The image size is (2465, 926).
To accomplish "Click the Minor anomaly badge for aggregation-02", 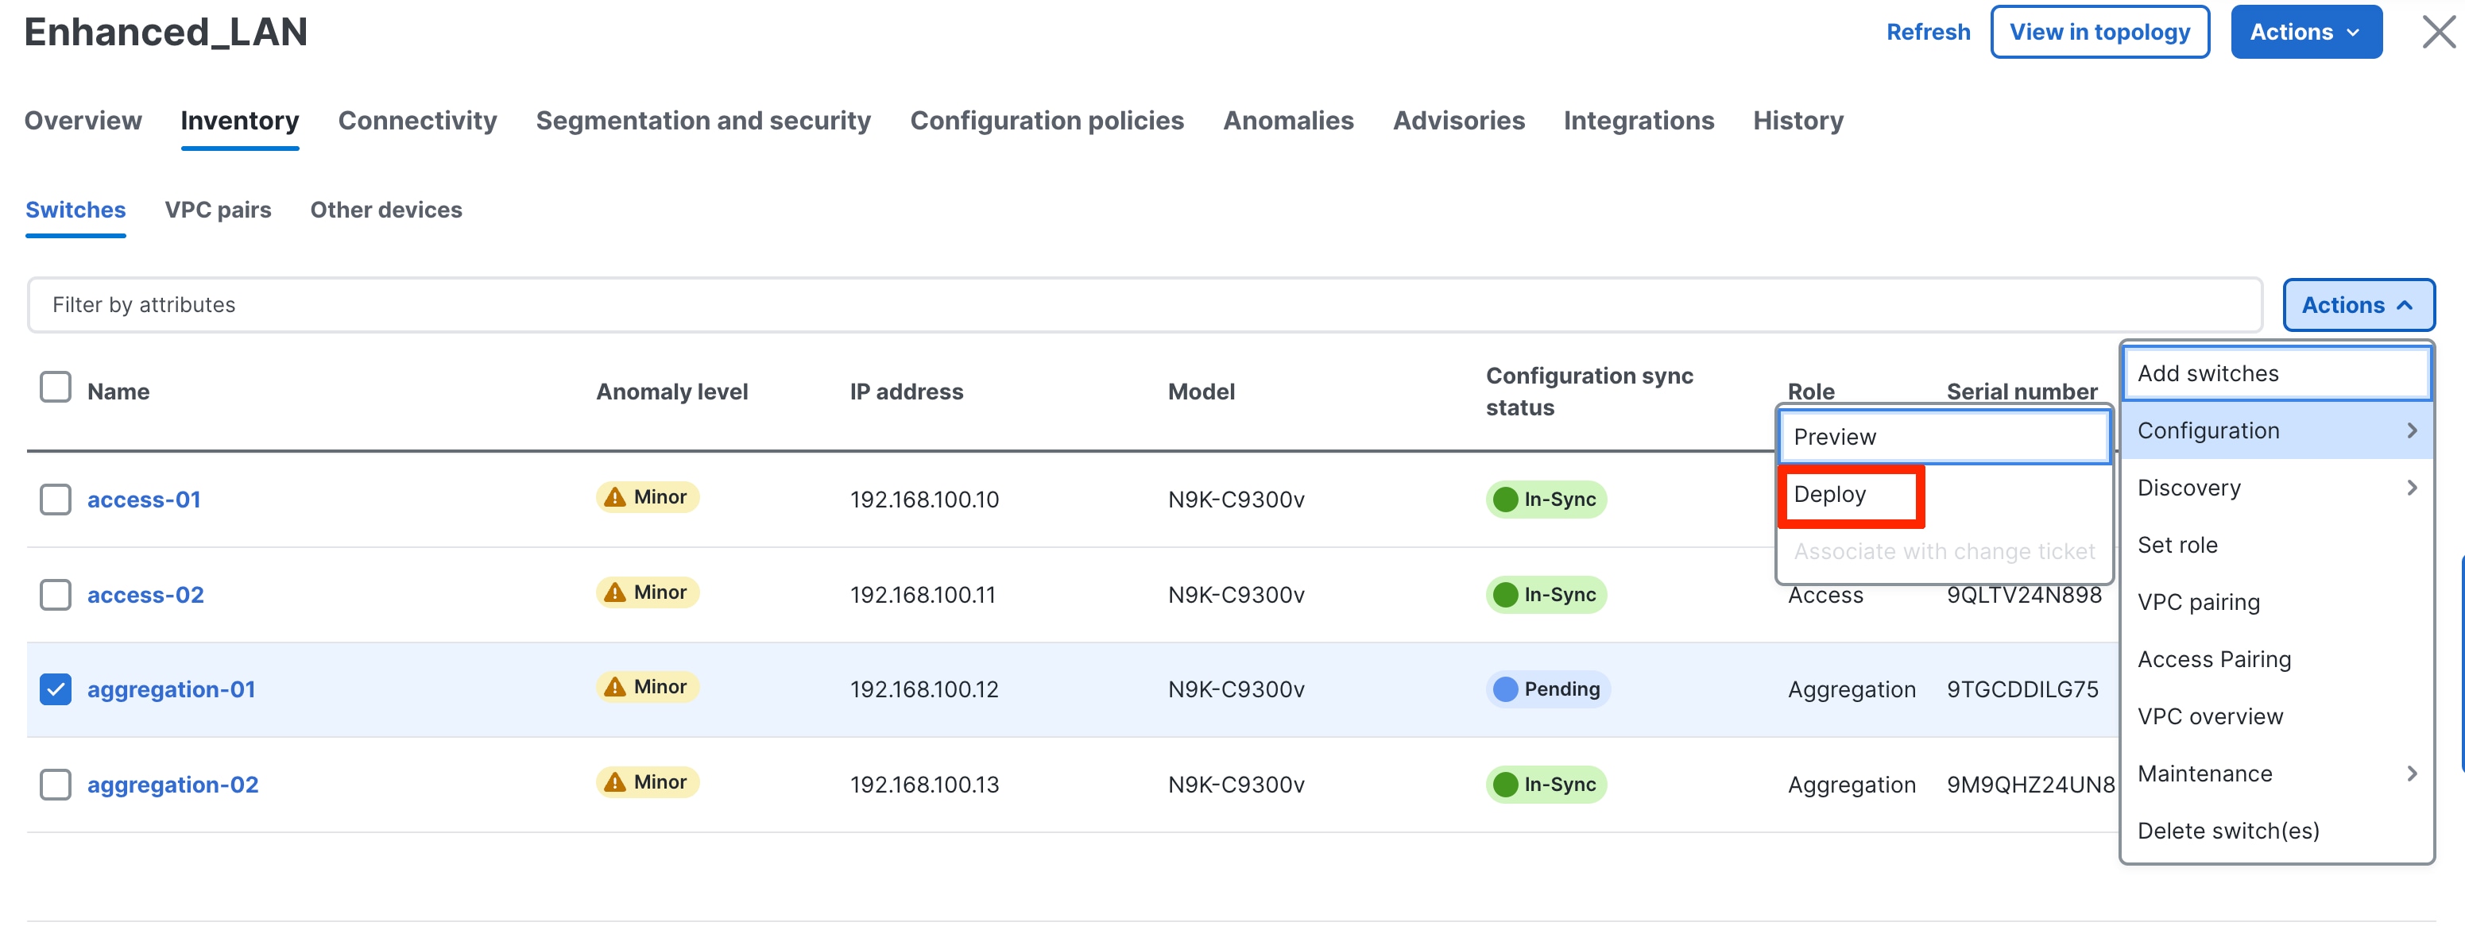I will [648, 782].
